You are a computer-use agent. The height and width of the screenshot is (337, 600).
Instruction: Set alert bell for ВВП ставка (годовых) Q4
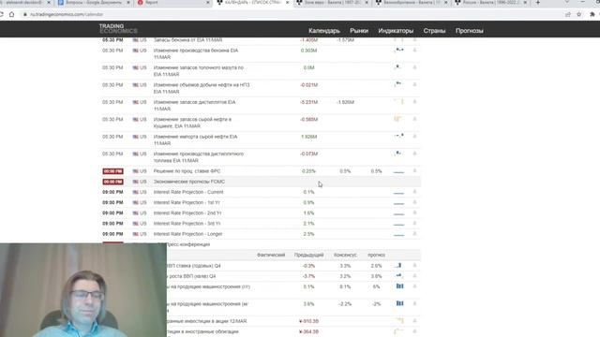coord(414,265)
